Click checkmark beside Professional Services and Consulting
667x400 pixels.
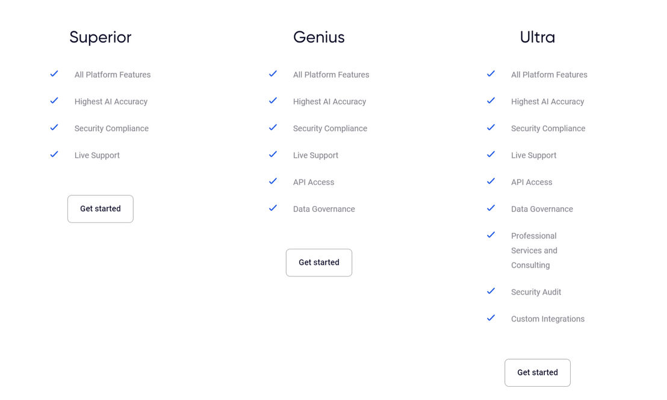[491, 235]
